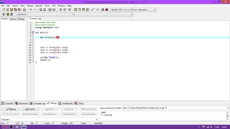This screenshot has height=129, width=230.
Task: Save the current file using toolbar icon
Action: point(11,10)
